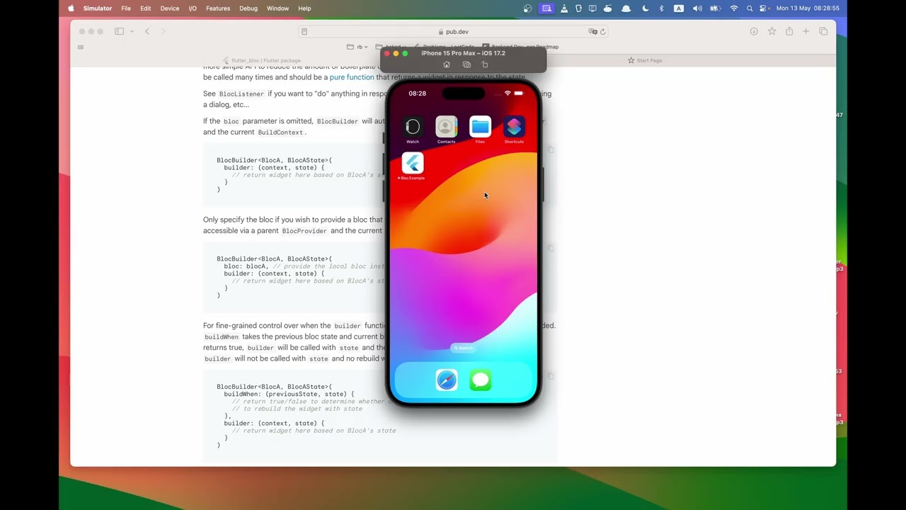Open Messages from the iPhone dock

481,380
